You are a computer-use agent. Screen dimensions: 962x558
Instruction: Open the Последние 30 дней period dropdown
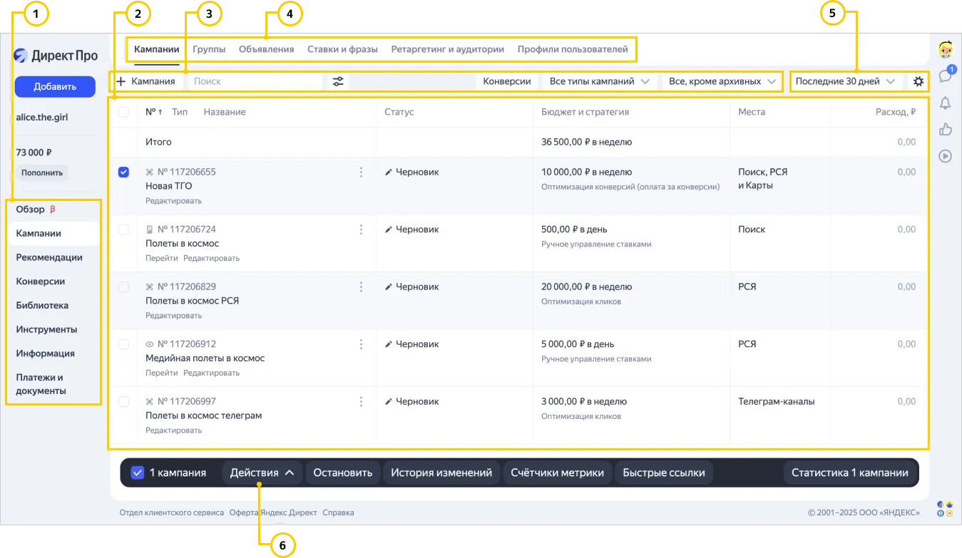pyautogui.click(x=845, y=81)
